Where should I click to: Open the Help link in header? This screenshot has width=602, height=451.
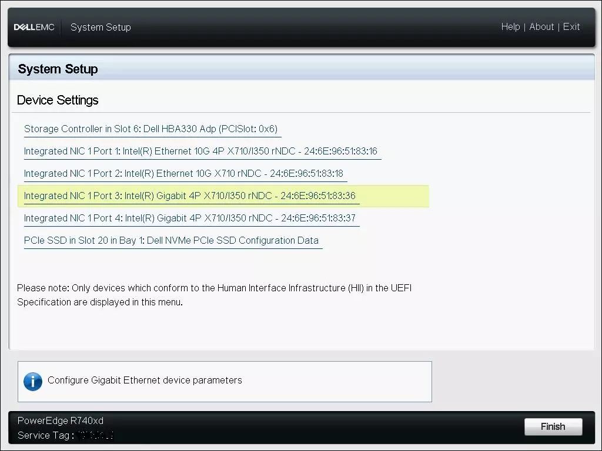(x=510, y=27)
